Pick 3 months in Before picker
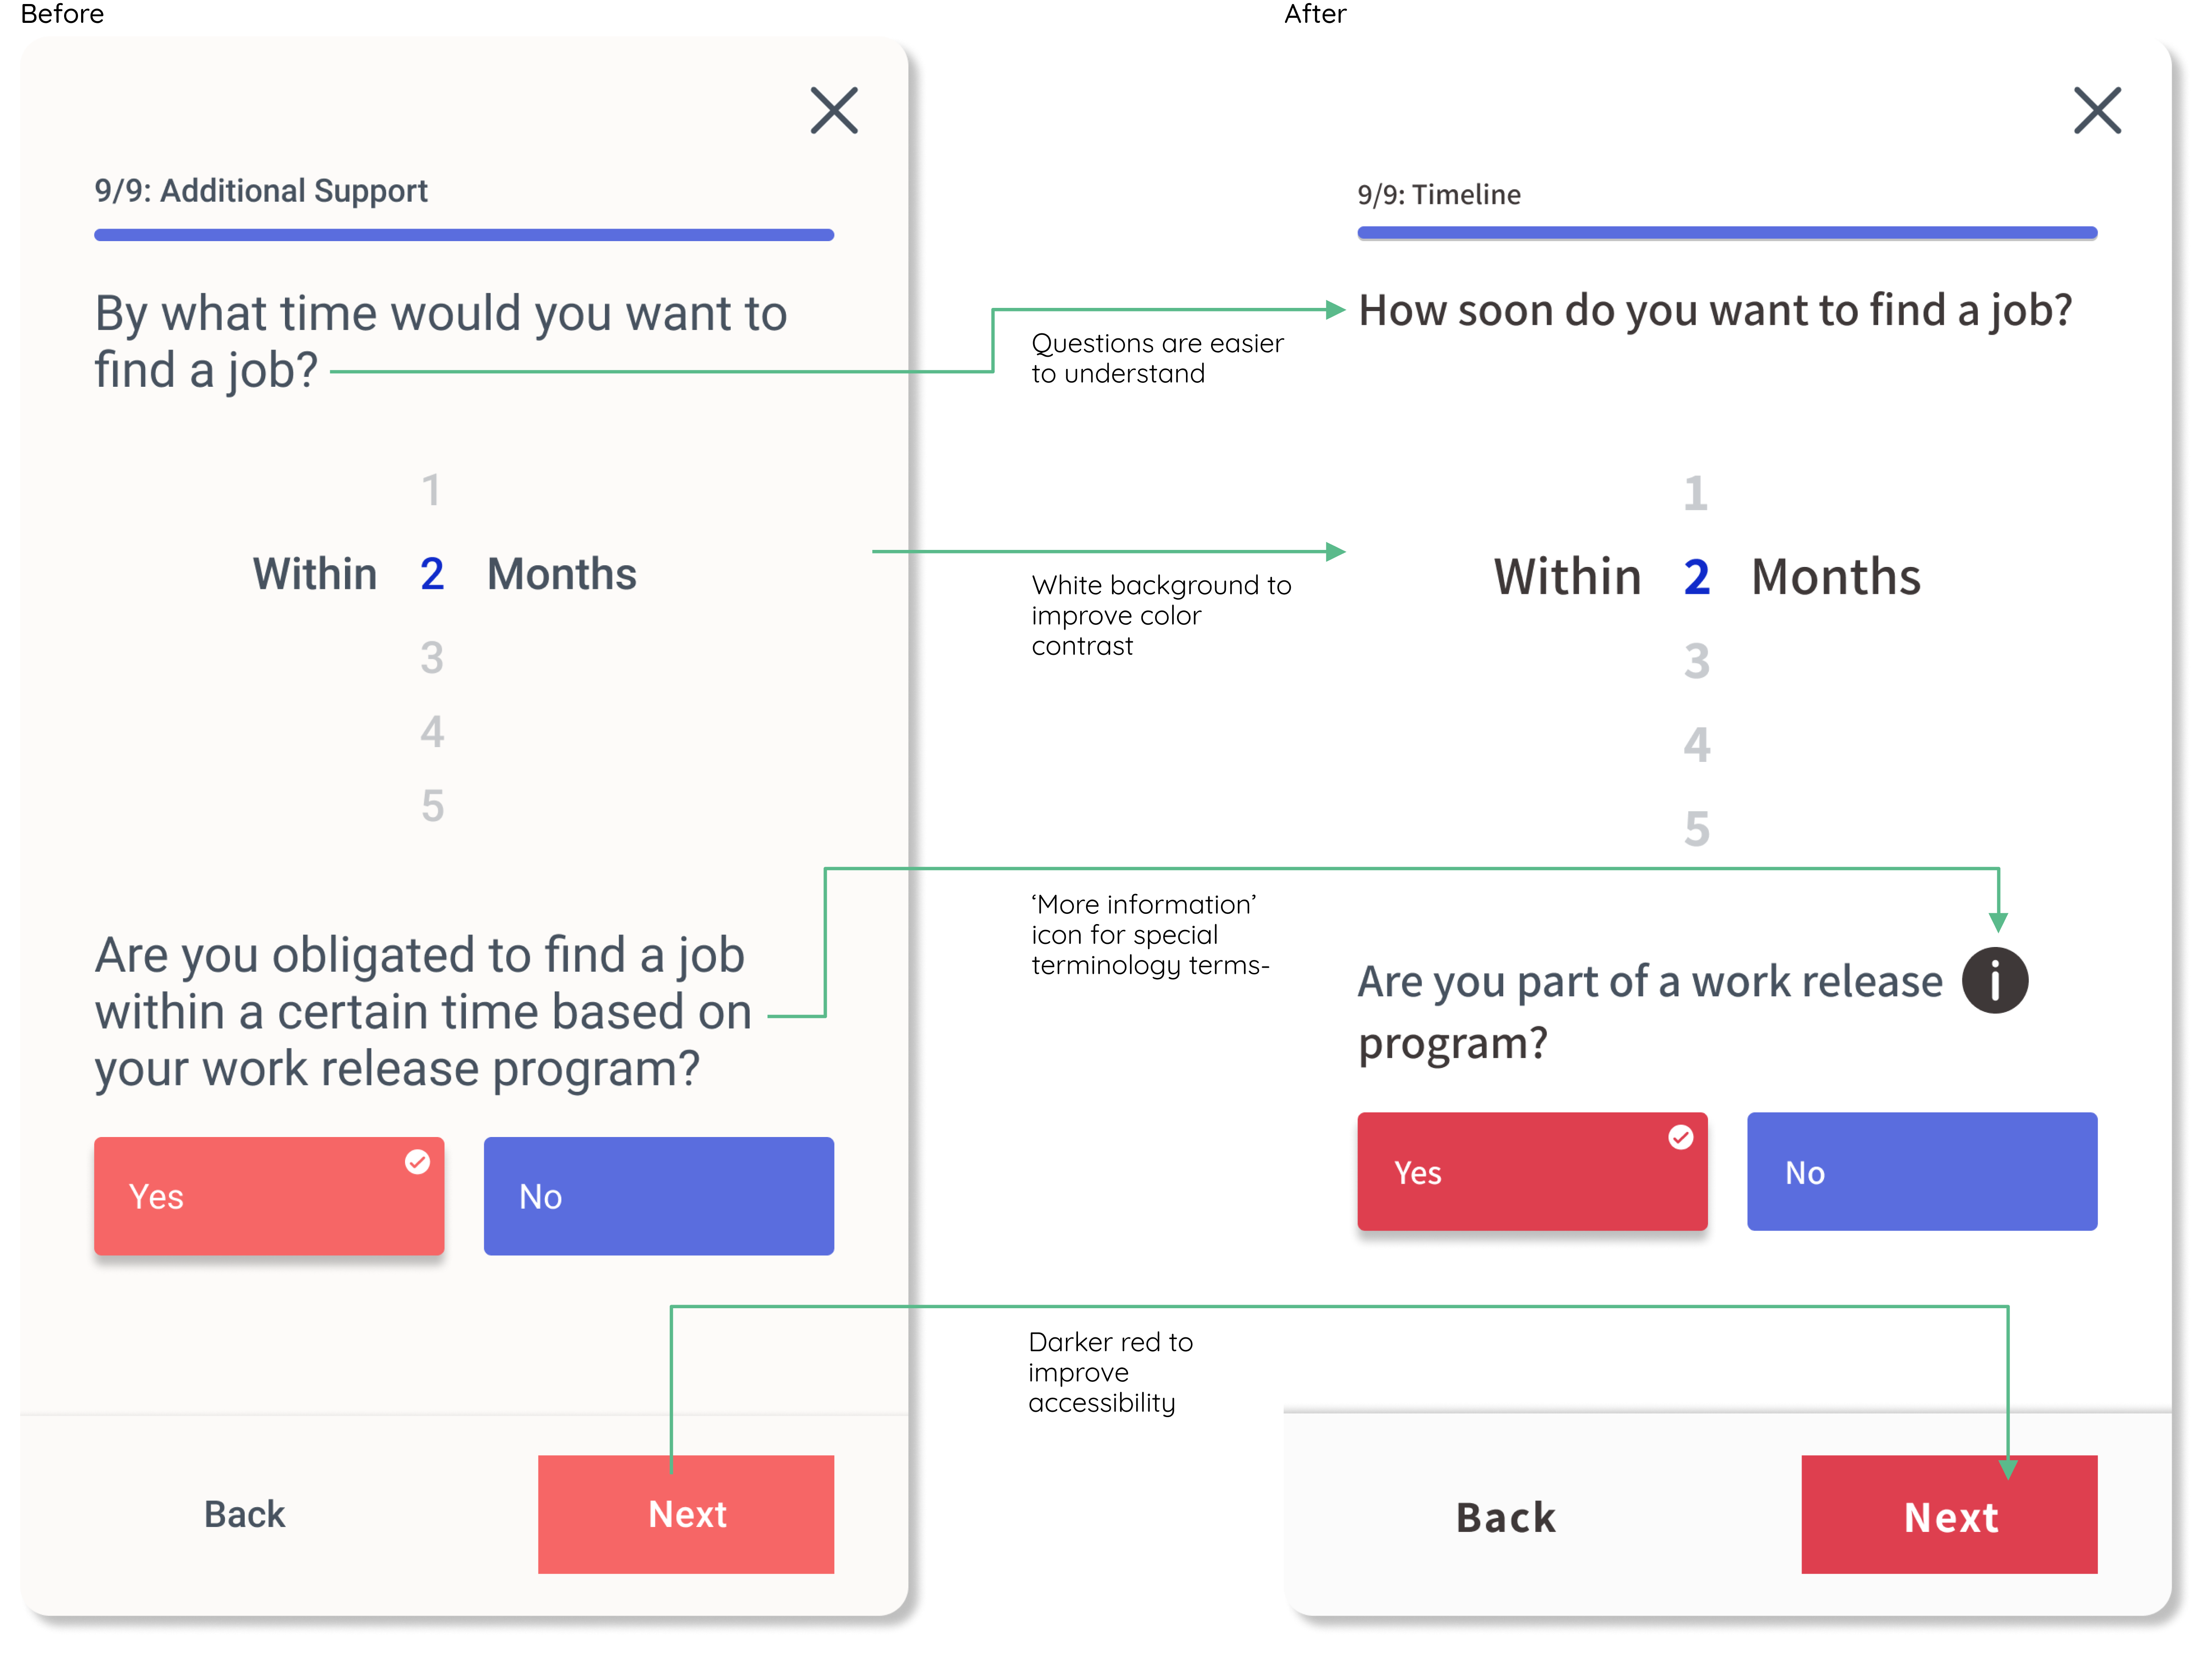 (431, 658)
